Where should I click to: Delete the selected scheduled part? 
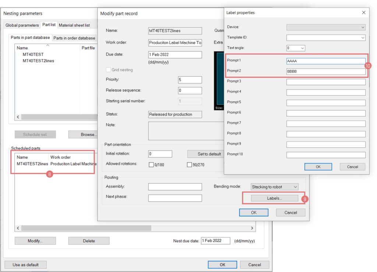(89, 241)
